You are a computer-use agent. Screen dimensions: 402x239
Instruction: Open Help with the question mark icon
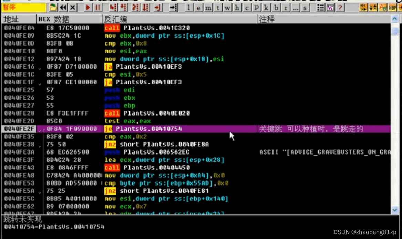click(340, 8)
